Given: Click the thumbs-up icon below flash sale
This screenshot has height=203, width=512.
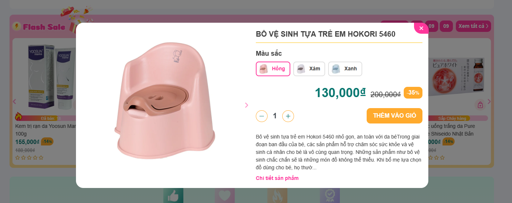Looking at the screenshot, I should (x=173, y=196).
